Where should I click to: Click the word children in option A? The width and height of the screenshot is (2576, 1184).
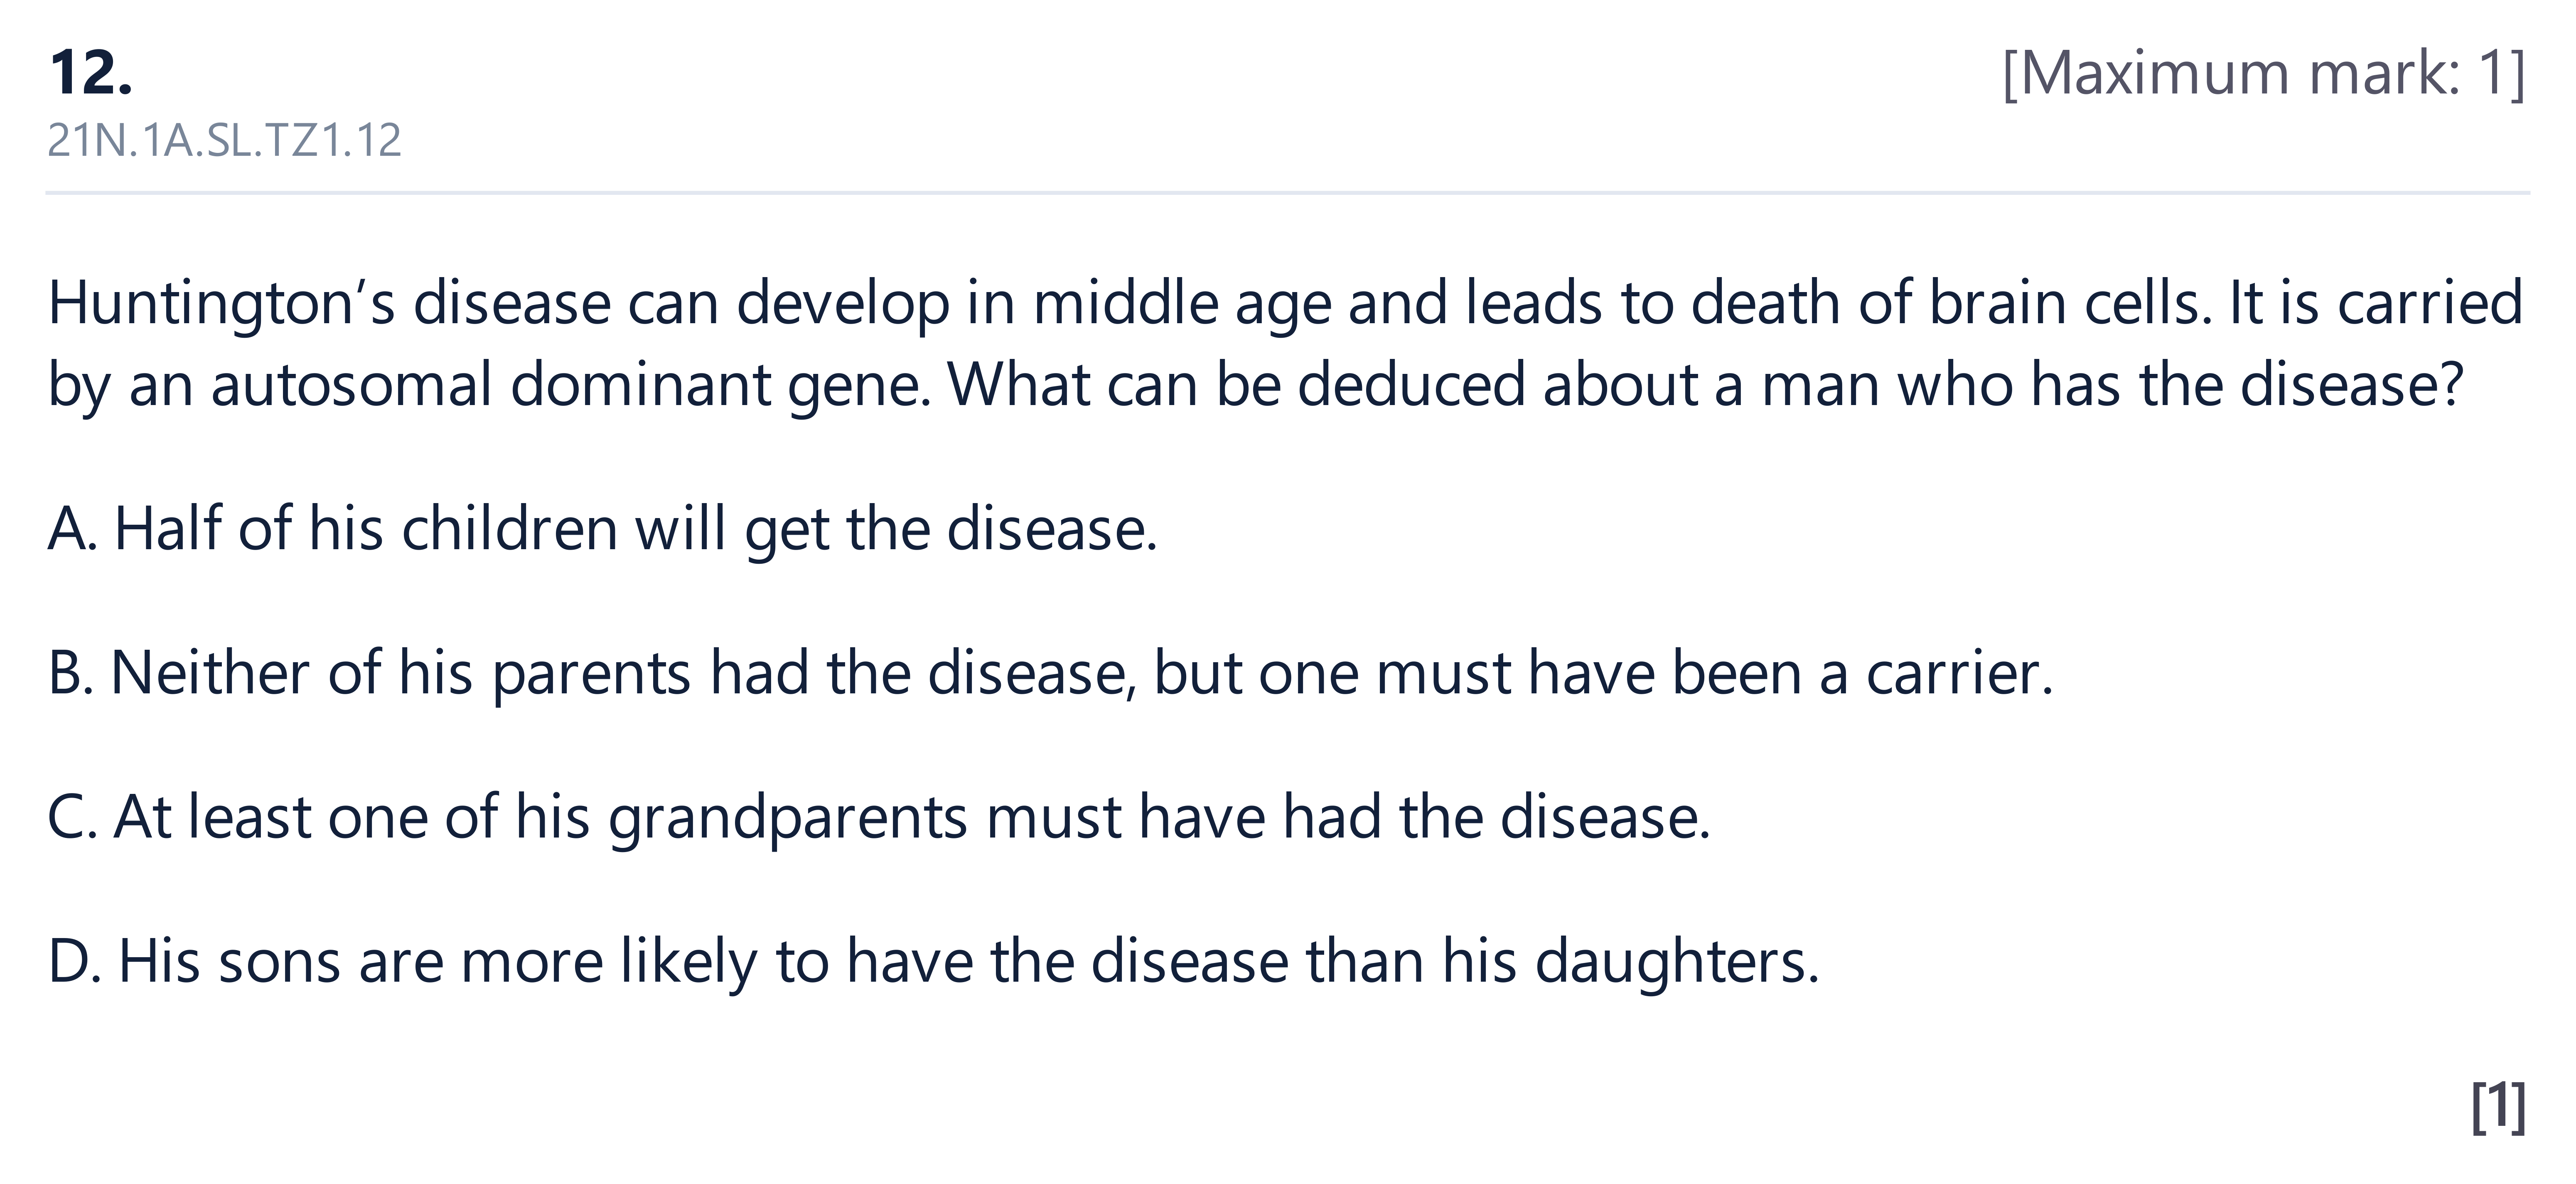(x=510, y=529)
